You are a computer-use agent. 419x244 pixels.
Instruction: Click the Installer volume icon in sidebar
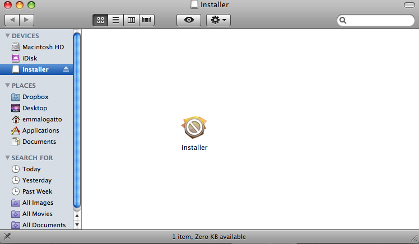[x=16, y=69]
